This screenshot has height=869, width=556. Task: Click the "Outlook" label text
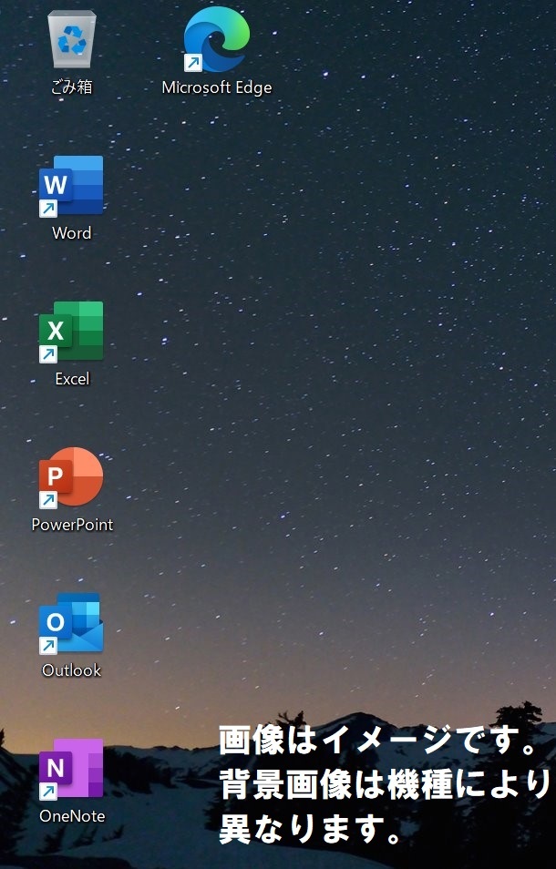click(71, 670)
